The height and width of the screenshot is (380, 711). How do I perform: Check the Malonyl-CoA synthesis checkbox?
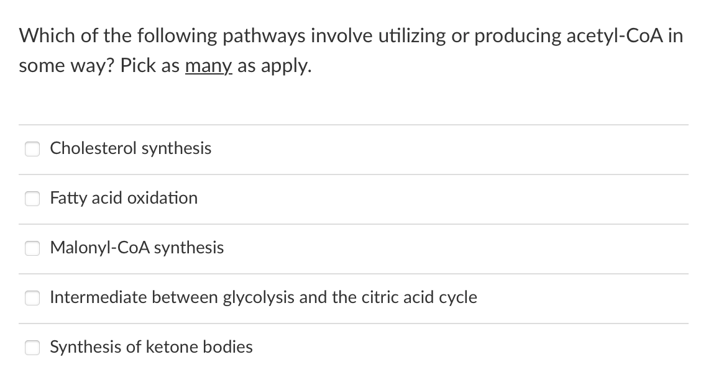[x=32, y=248]
